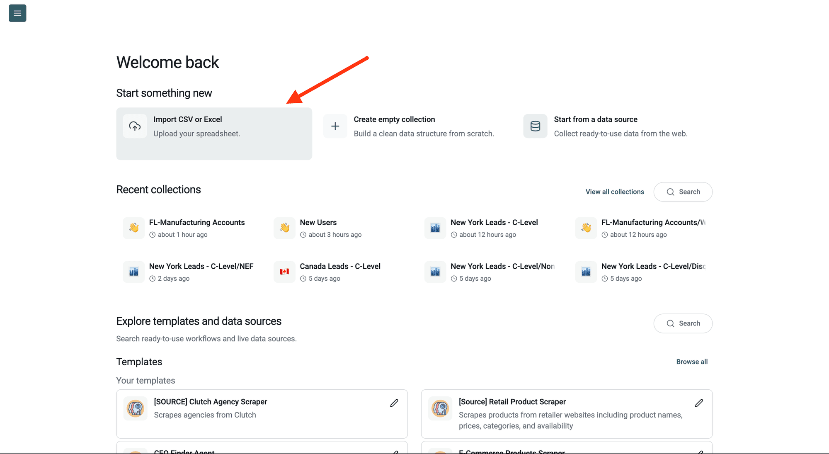Click '2 days ago' timestamp under NEF collection
The width and height of the screenshot is (829, 454).
pos(174,279)
